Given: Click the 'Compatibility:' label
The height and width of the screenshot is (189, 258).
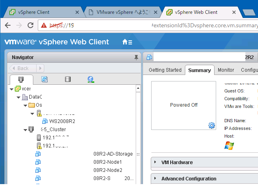Looking at the screenshot, I should click(x=237, y=99).
